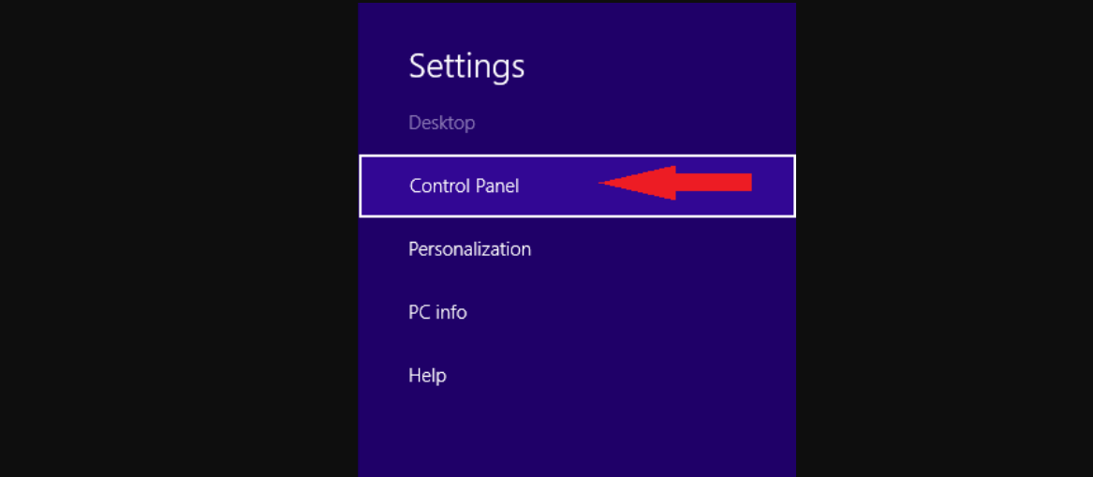Click the word "info" in PC info

451,312
